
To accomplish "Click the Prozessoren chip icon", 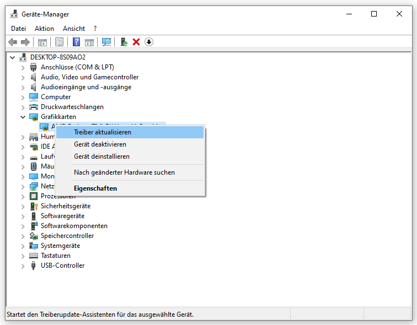I will coord(34,196).
